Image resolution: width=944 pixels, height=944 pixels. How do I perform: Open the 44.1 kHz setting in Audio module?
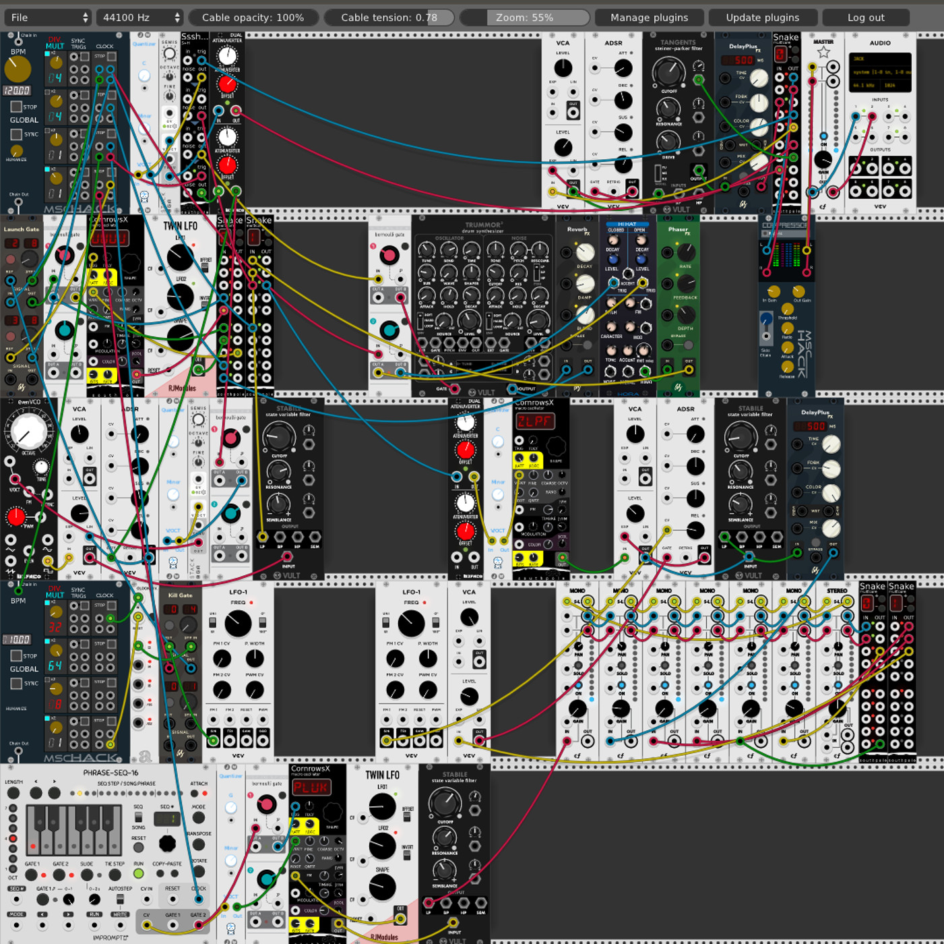pyautogui.click(x=864, y=86)
